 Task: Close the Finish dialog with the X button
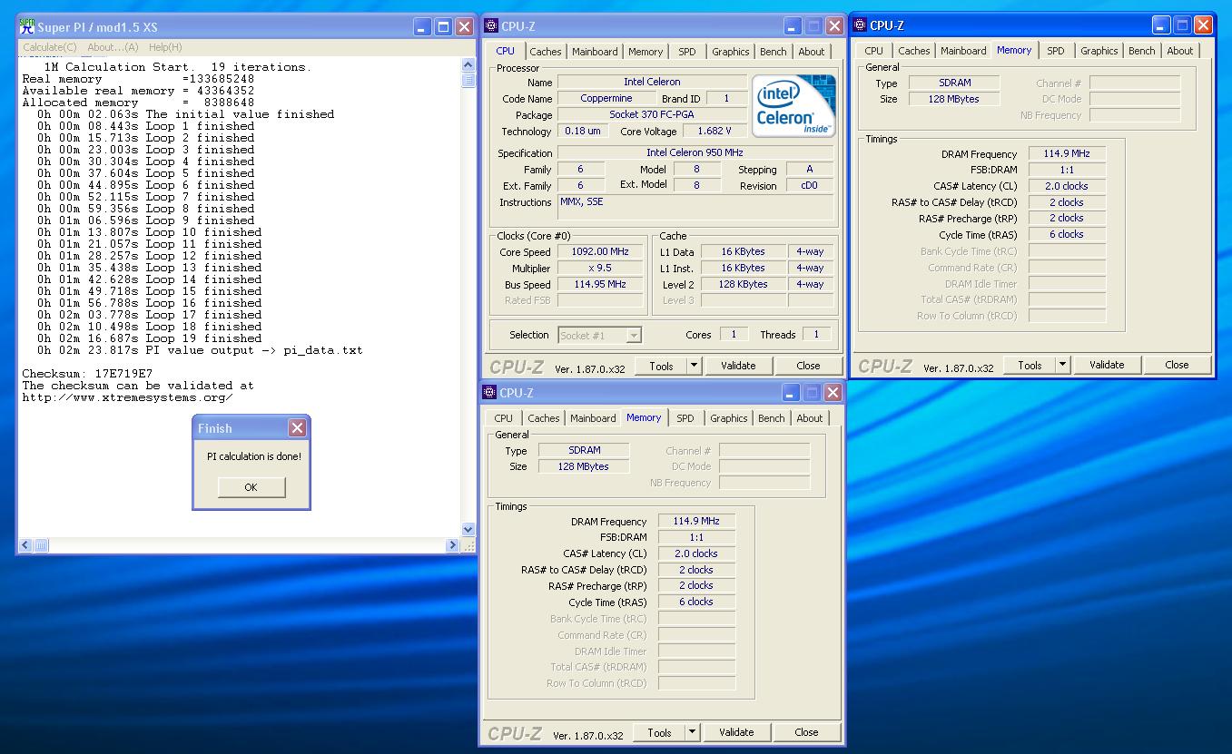click(x=297, y=428)
